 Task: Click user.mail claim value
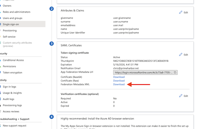point(118,25)
